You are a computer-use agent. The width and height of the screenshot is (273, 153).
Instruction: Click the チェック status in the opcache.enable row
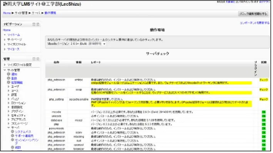(264, 99)
